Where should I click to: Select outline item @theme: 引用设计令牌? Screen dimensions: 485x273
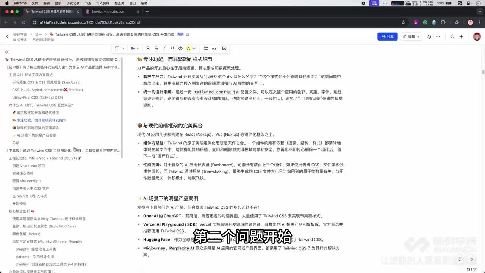[36, 257]
